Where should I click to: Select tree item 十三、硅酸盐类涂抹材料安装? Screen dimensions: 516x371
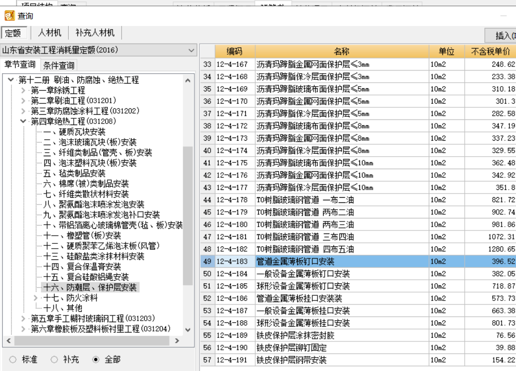pos(94,256)
